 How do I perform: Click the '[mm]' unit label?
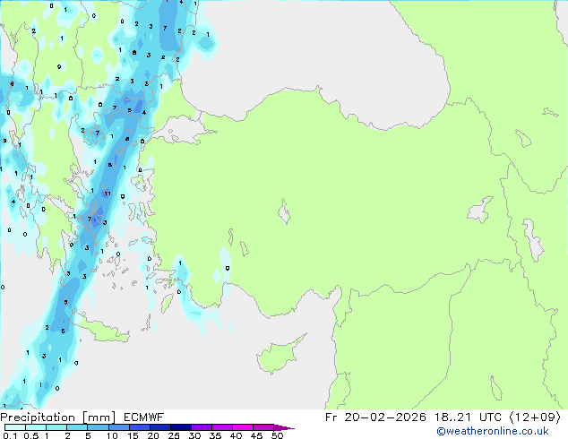pyautogui.click(x=99, y=417)
